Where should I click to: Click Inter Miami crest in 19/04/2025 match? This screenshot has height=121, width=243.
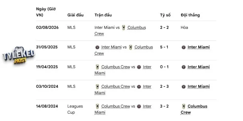[x=139, y=67]
